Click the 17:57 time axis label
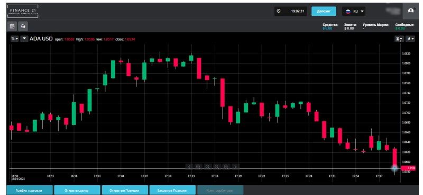 [379, 176]
